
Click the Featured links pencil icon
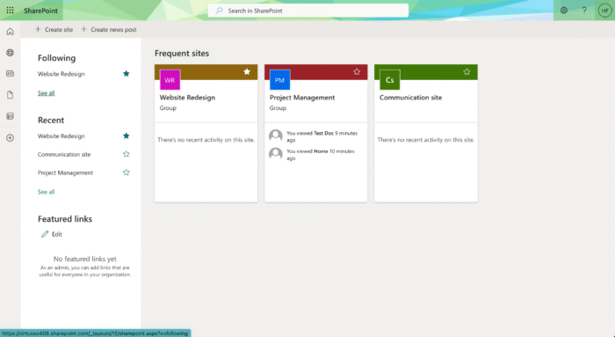(x=45, y=234)
